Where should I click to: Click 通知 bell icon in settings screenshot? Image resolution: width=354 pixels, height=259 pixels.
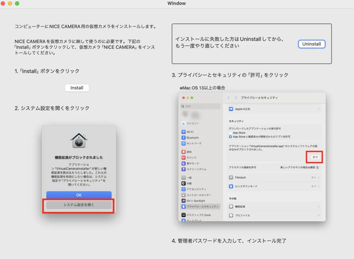point(183,152)
